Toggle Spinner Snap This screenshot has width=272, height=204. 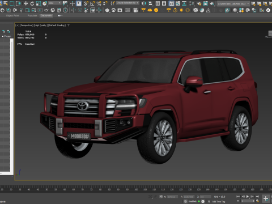pyautogui.click(x=105, y=3)
